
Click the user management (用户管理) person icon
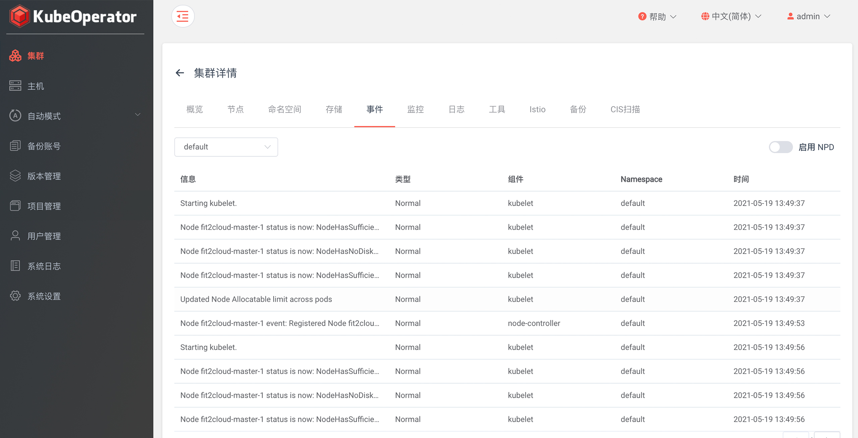[x=15, y=236]
